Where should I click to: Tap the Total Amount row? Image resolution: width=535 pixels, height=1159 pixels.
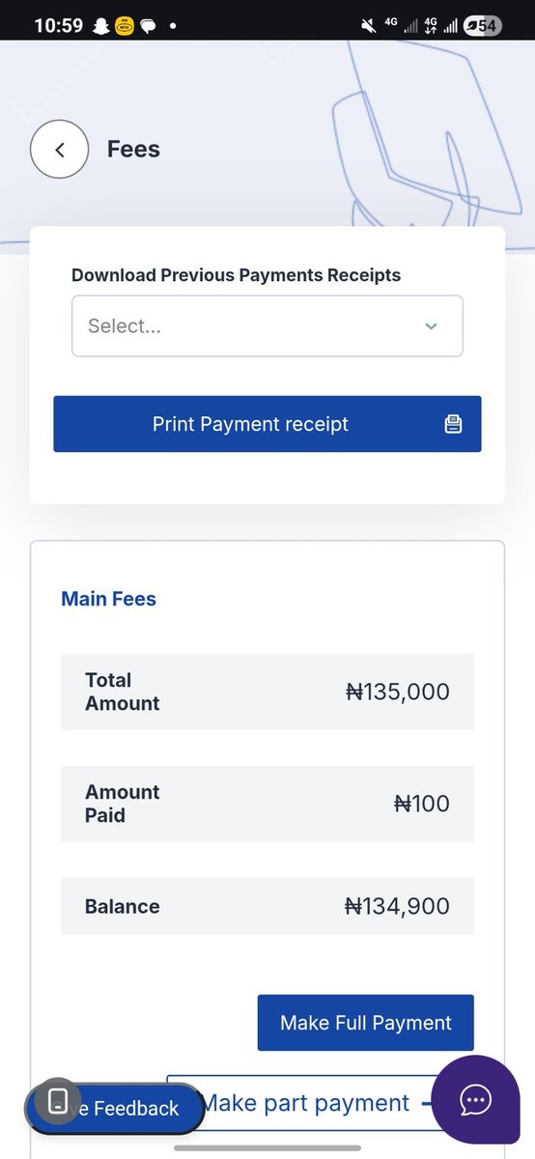[x=267, y=692]
